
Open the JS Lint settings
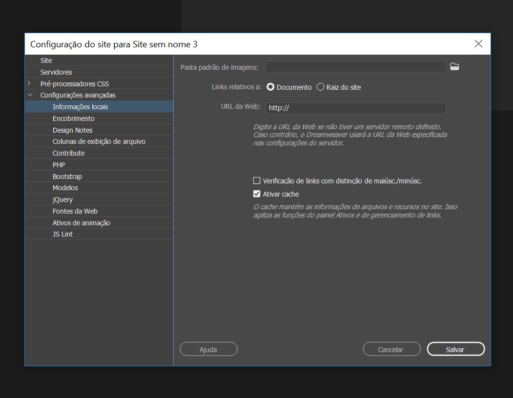point(99,234)
